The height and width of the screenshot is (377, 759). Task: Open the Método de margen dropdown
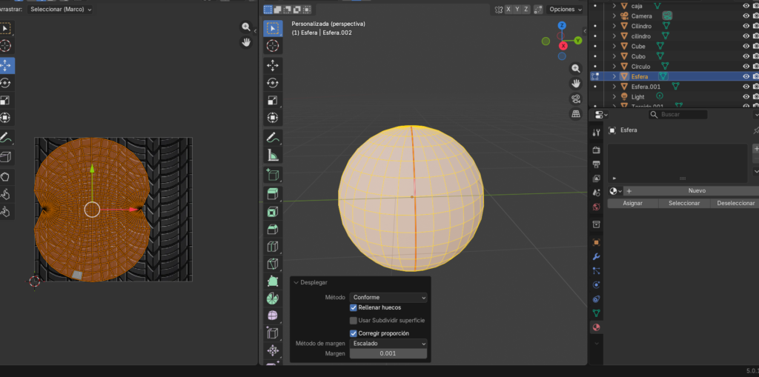click(388, 344)
